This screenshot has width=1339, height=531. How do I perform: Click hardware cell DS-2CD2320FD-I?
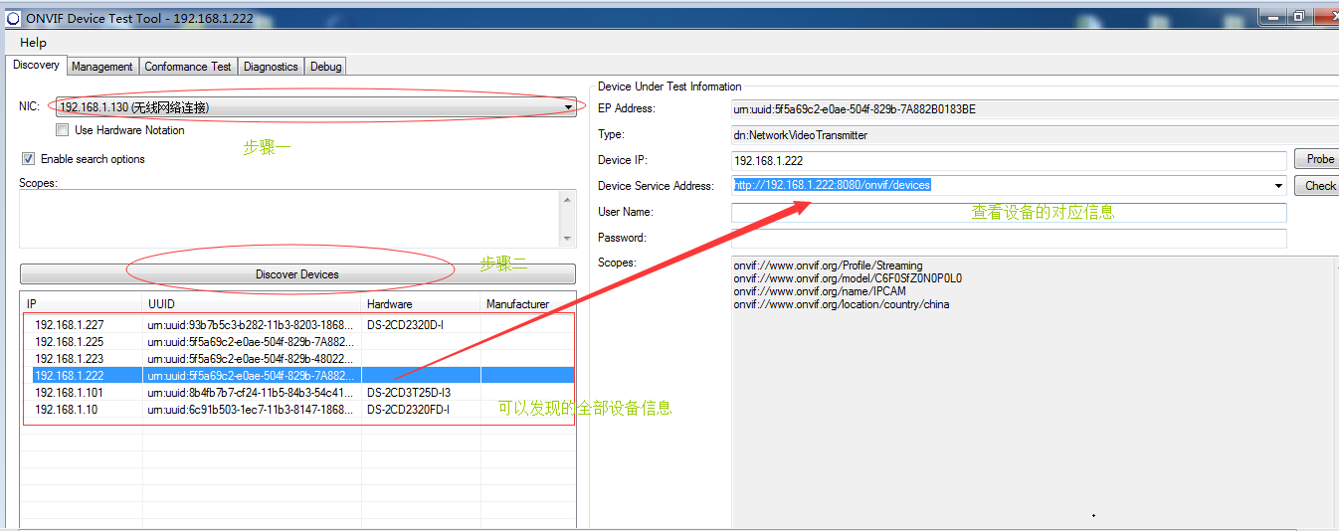point(421,410)
